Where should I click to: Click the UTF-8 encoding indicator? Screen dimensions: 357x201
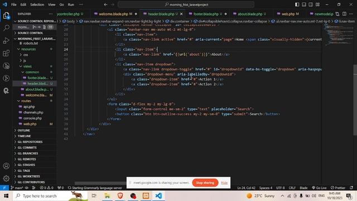(281, 188)
